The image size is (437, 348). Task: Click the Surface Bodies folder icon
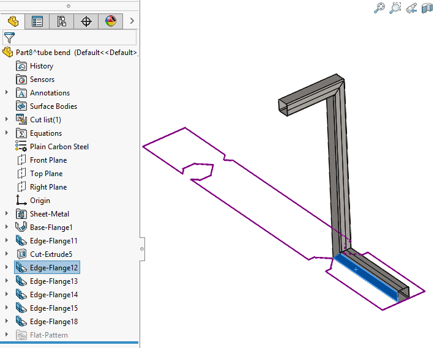(x=21, y=106)
